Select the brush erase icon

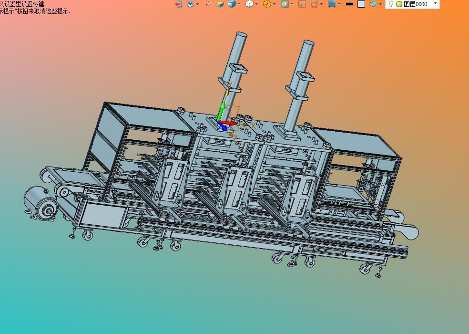click(208, 4)
